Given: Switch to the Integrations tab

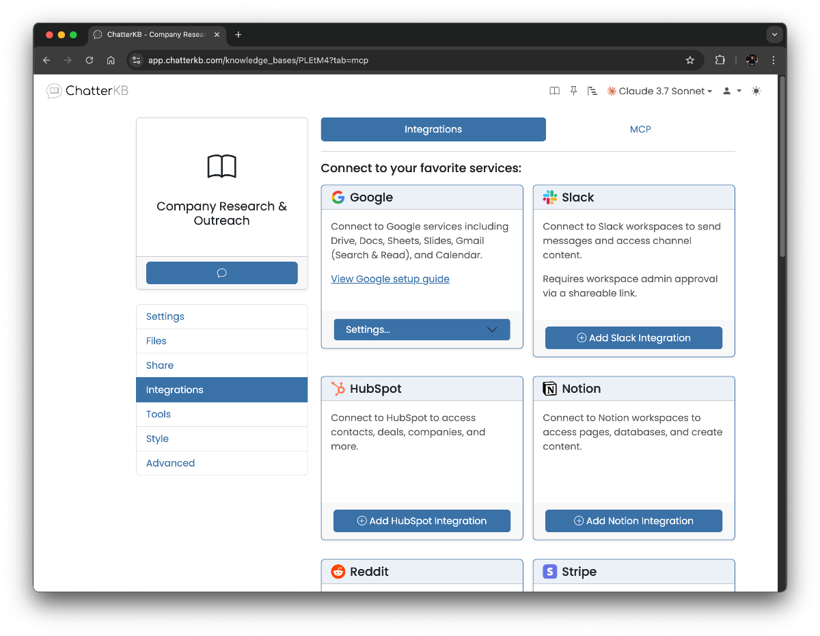Looking at the screenshot, I should (433, 129).
